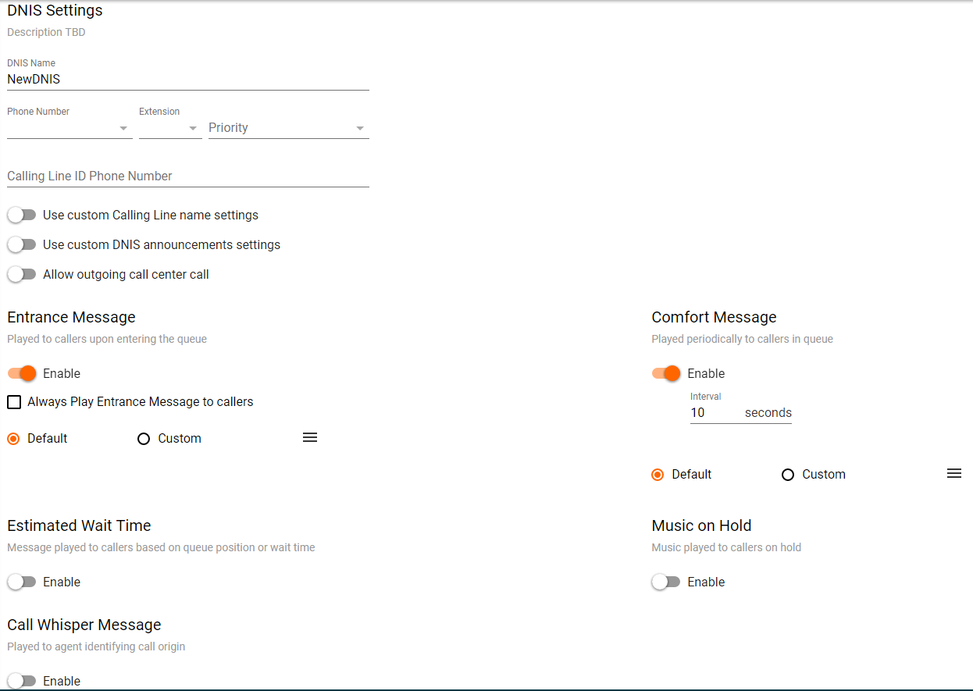The image size is (973, 691).
Task: Enable the Estimated Wait Time toggle
Action: click(x=22, y=582)
